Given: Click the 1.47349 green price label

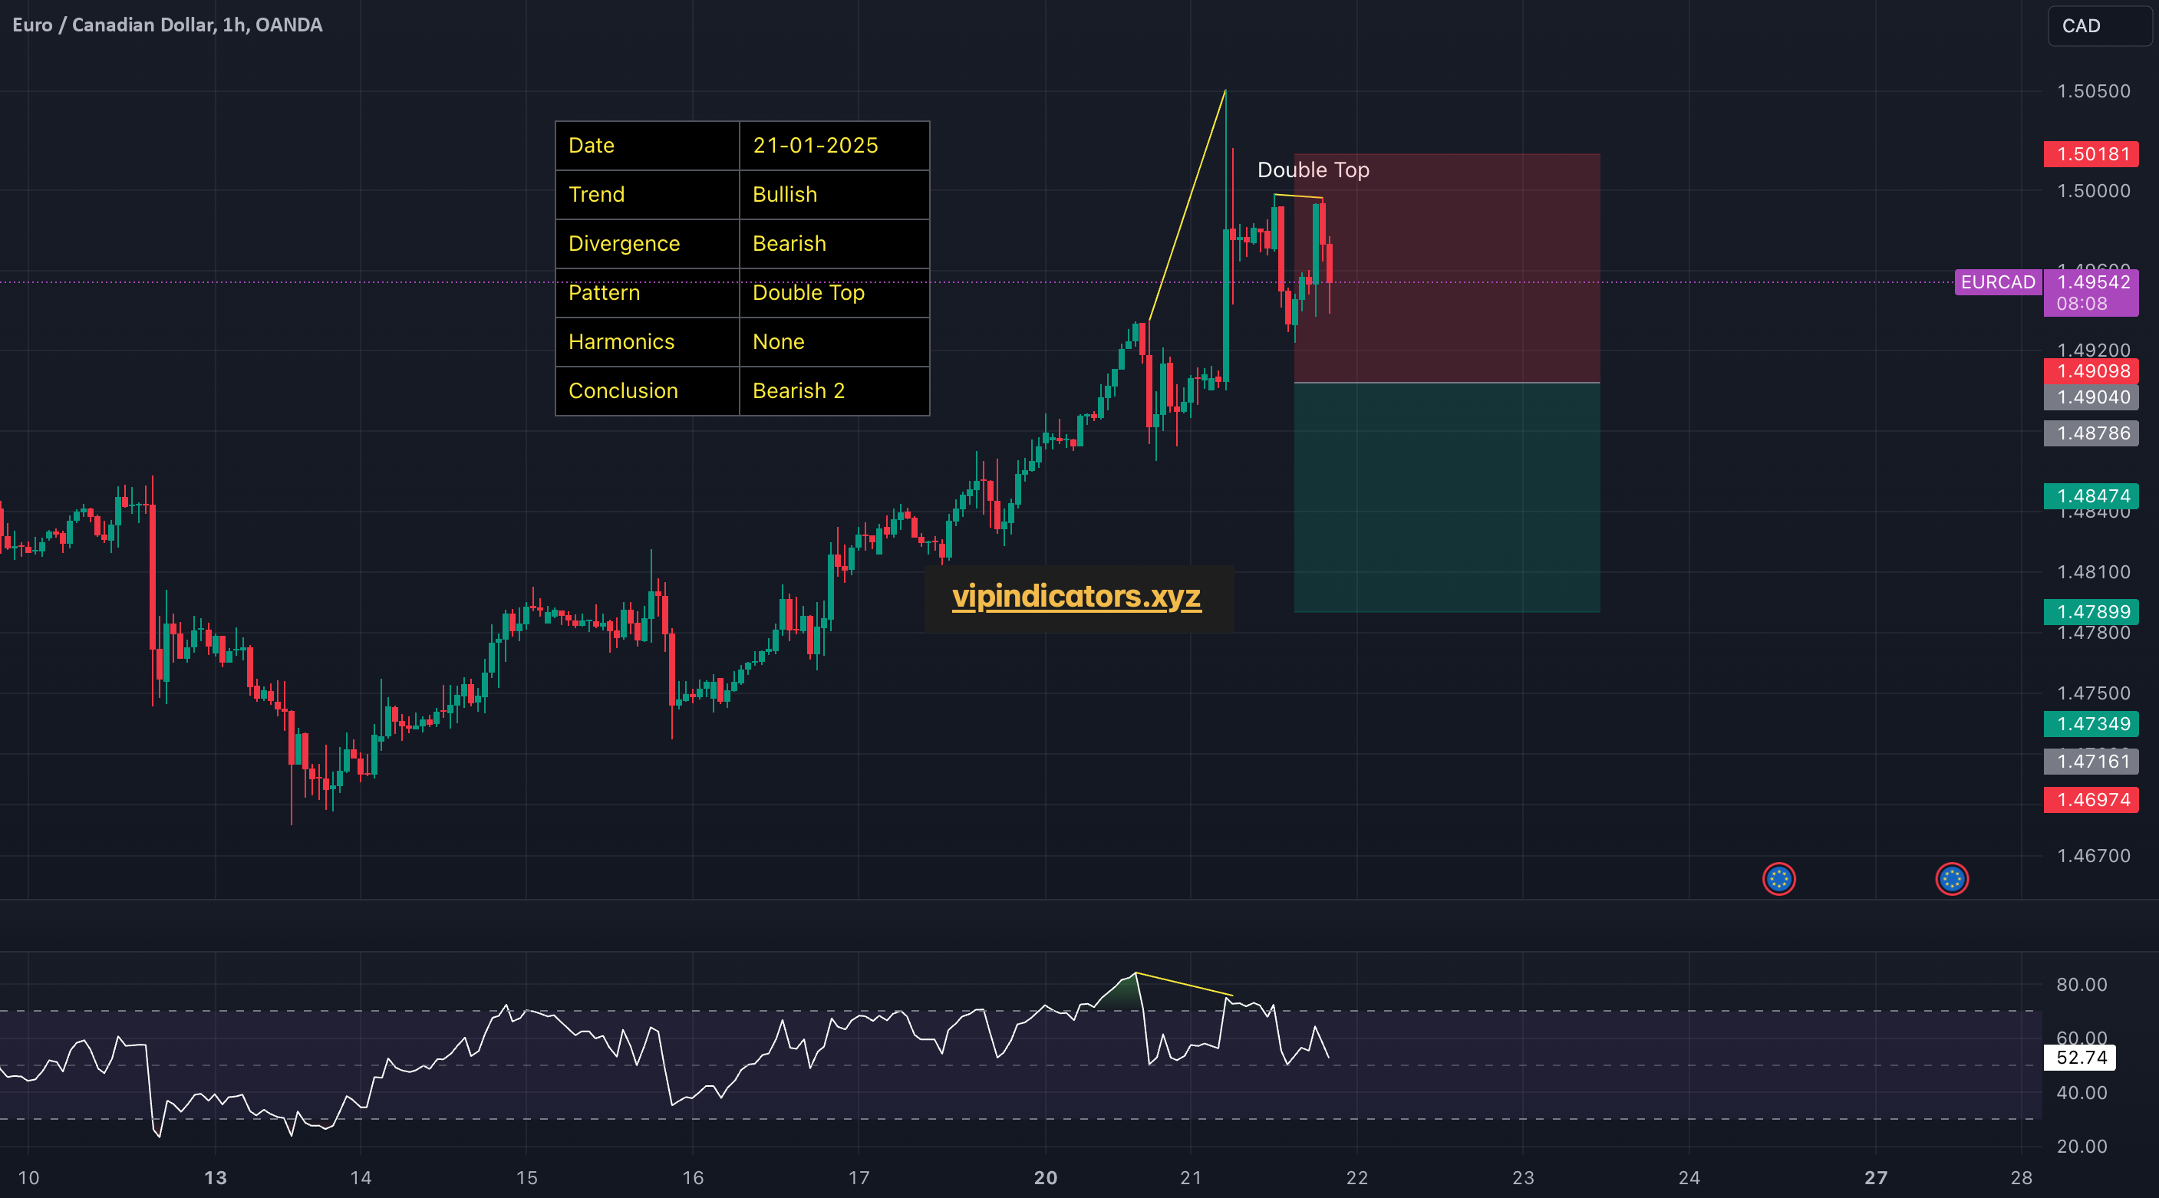Looking at the screenshot, I should (x=2091, y=724).
